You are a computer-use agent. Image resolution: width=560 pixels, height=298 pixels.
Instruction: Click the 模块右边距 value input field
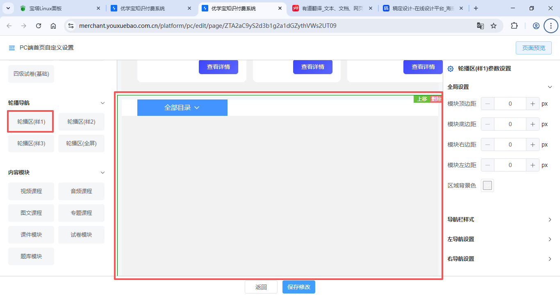[510, 145]
